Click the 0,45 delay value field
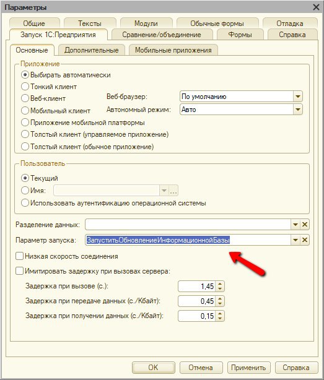Image resolution: width=324 pixels, height=380 pixels. [197, 301]
